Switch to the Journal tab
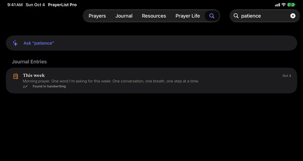Screen dimensions: 303x161 coord(124,16)
